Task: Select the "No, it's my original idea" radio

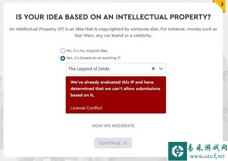Action: 63,51
